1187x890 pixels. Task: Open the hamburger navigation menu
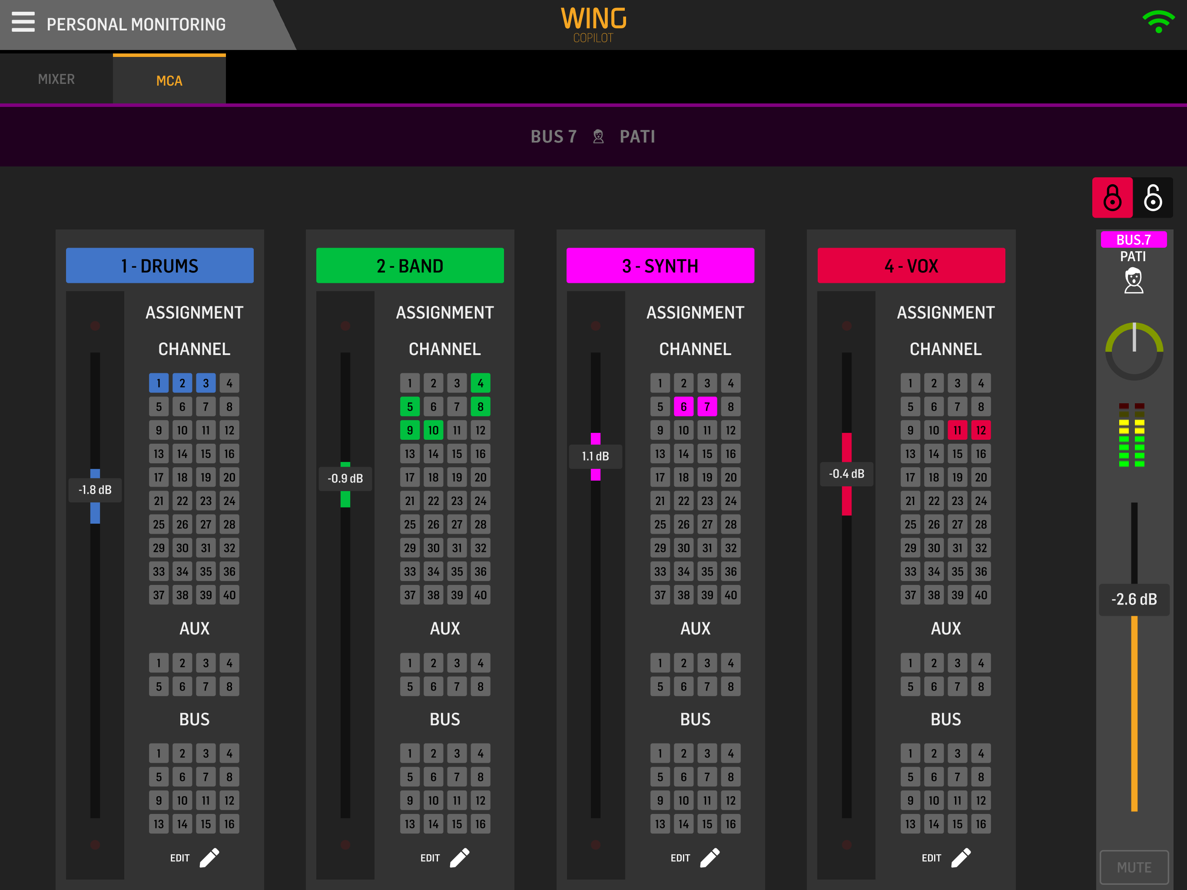[x=23, y=23]
